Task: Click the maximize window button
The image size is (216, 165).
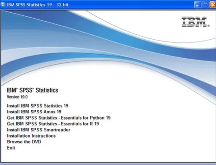Action: [x=205, y=5]
